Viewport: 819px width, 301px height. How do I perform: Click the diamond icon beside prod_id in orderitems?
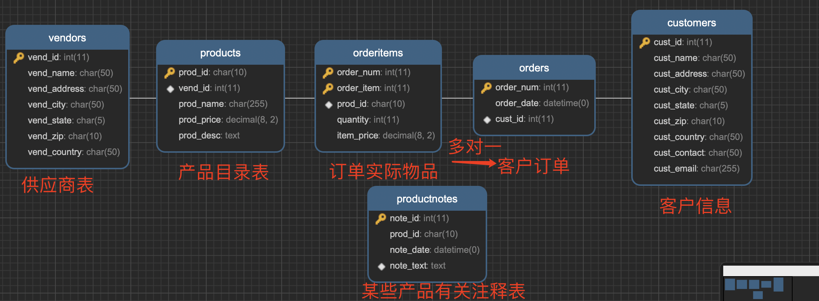(329, 105)
